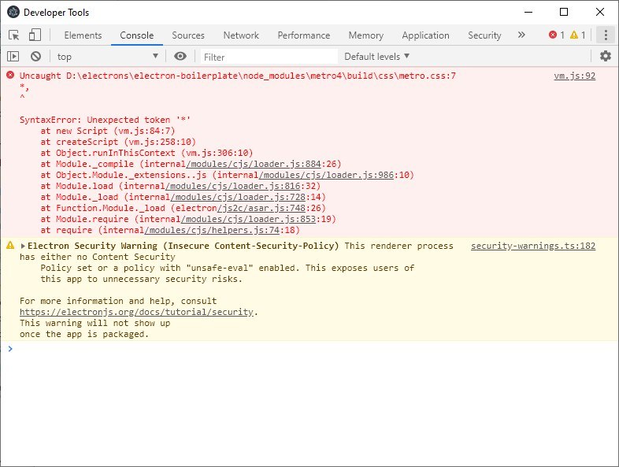Click the warning triangle beside Electron Security Warning
This screenshot has width=619, height=467.
point(10,246)
